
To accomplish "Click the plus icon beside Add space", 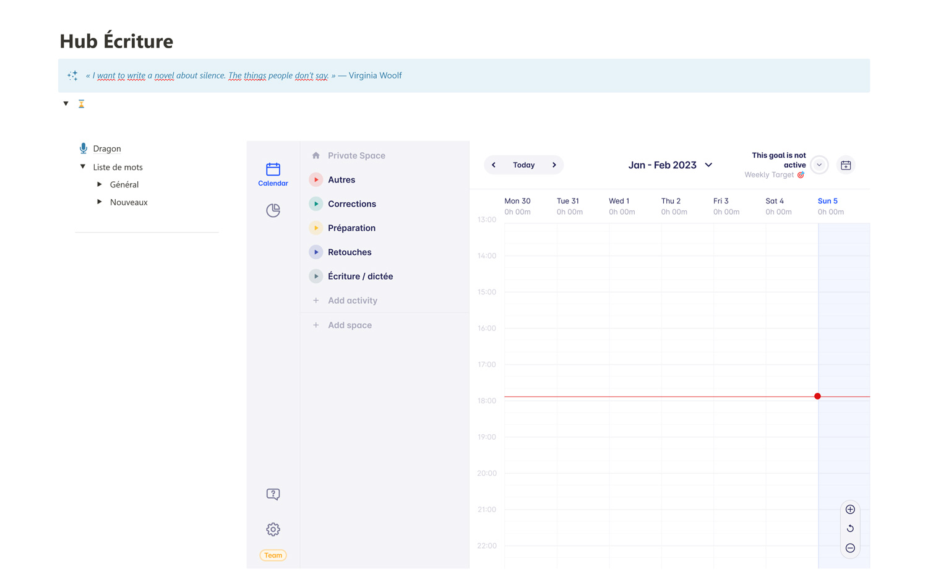I will pyautogui.click(x=316, y=325).
